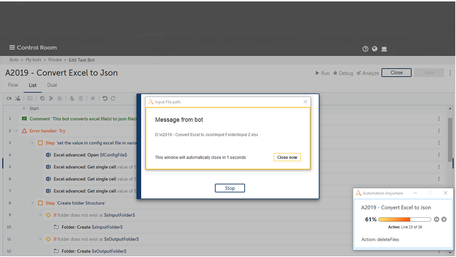
Task: Click the diamond If icon on line 9
Action: tap(48, 215)
